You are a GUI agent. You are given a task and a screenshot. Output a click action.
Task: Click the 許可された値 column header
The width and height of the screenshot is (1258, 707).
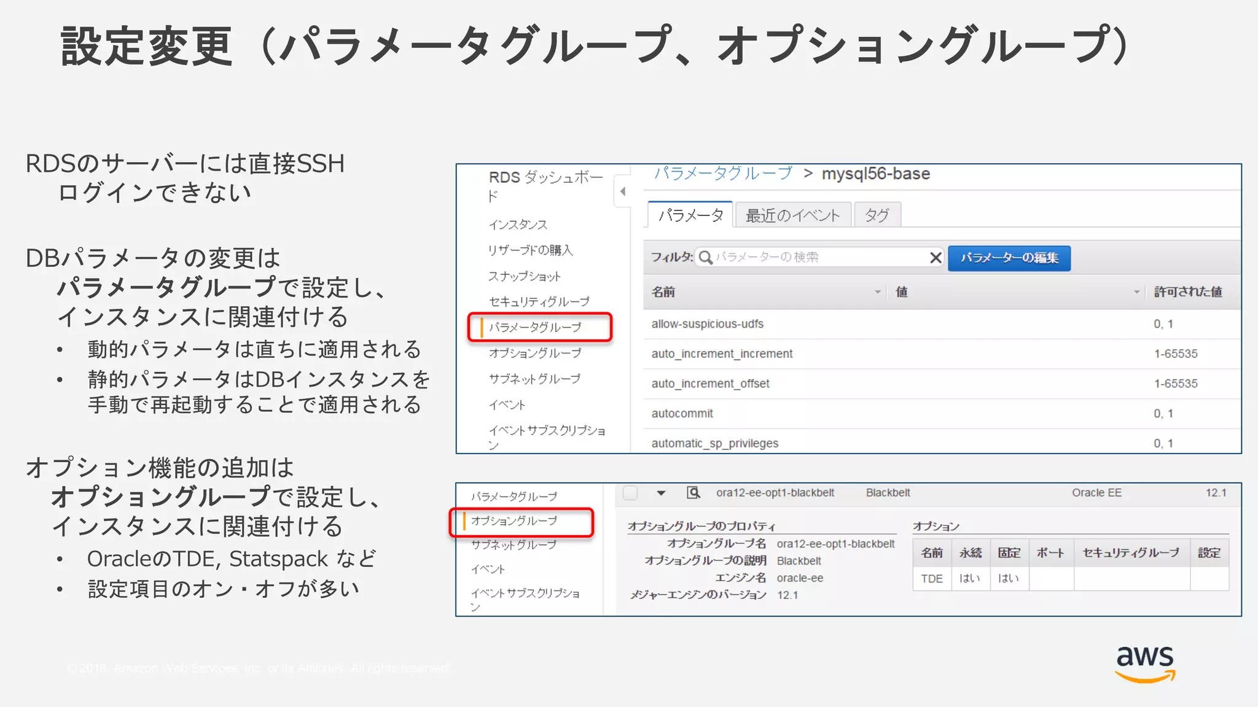pyautogui.click(x=1187, y=292)
